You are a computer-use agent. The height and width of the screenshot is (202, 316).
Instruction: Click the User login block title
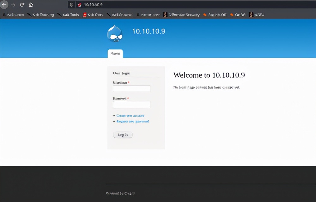pos(122,73)
